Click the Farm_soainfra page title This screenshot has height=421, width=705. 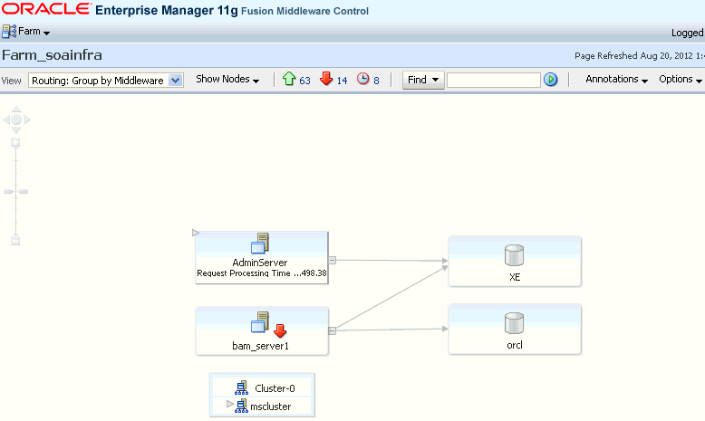52,55
